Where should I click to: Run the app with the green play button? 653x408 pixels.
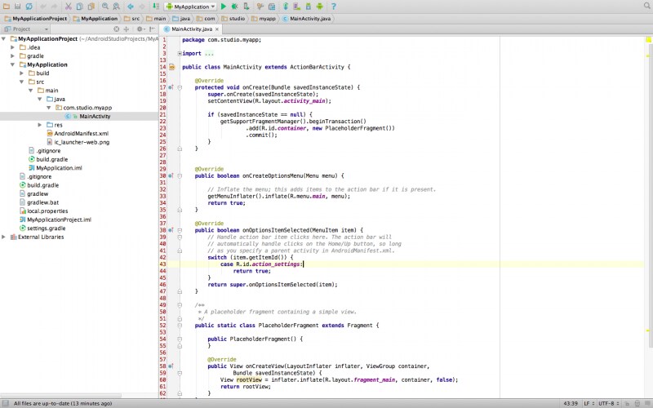point(223,6)
